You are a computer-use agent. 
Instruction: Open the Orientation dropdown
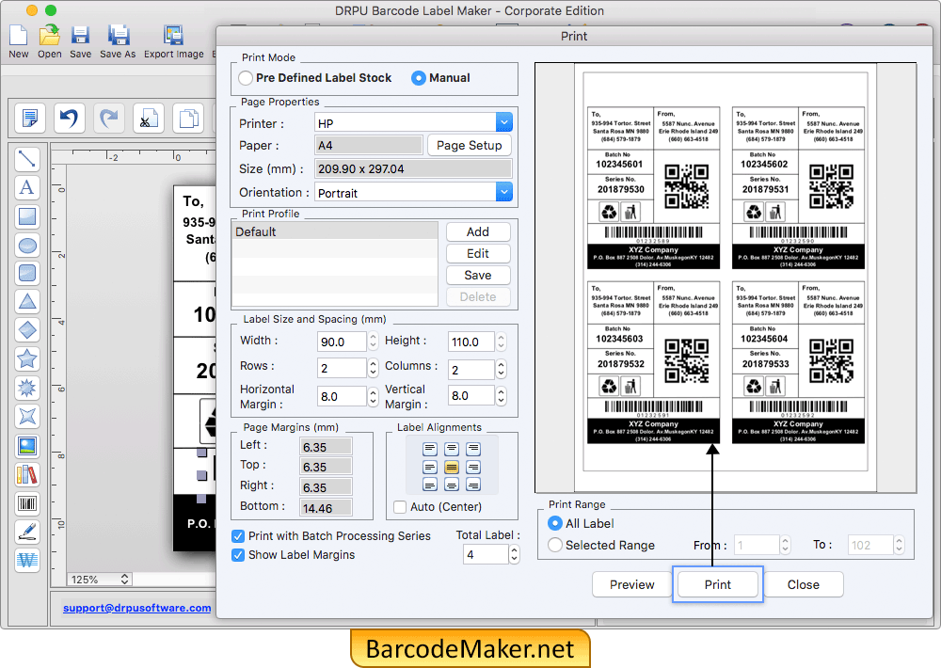[504, 192]
